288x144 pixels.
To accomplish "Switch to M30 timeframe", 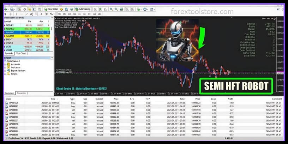I will pyautogui.click(x=74, y=14).
